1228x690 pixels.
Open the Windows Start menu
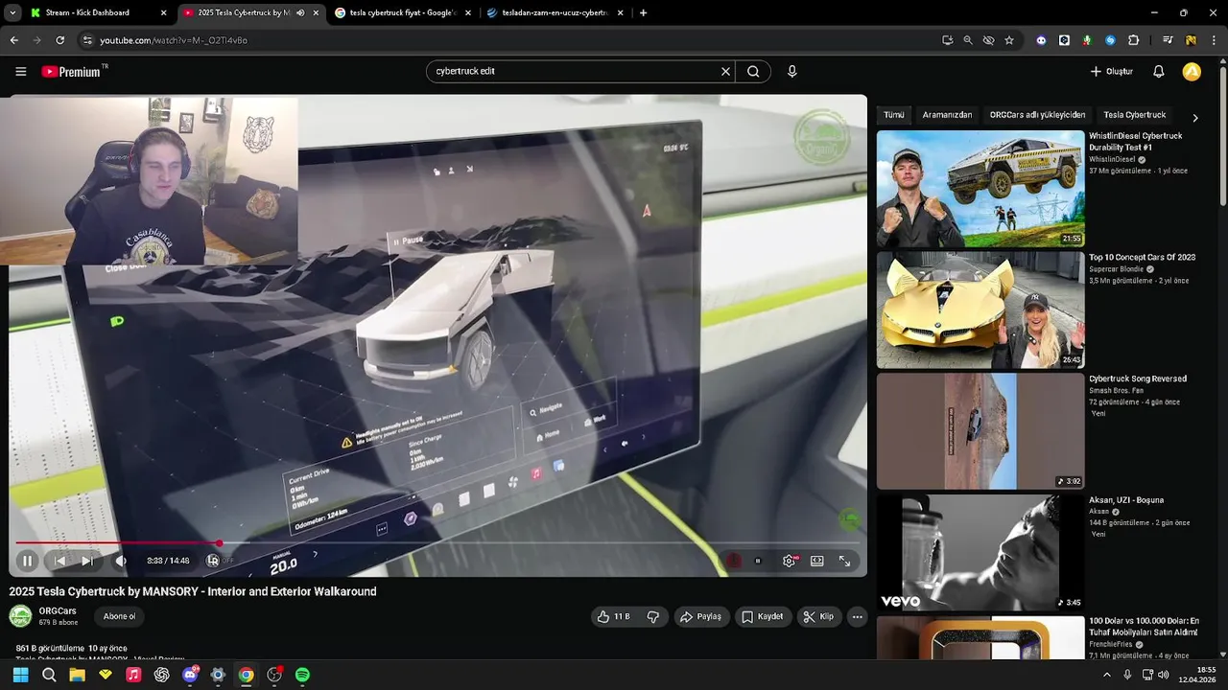pyautogui.click(x=20, y=675)
